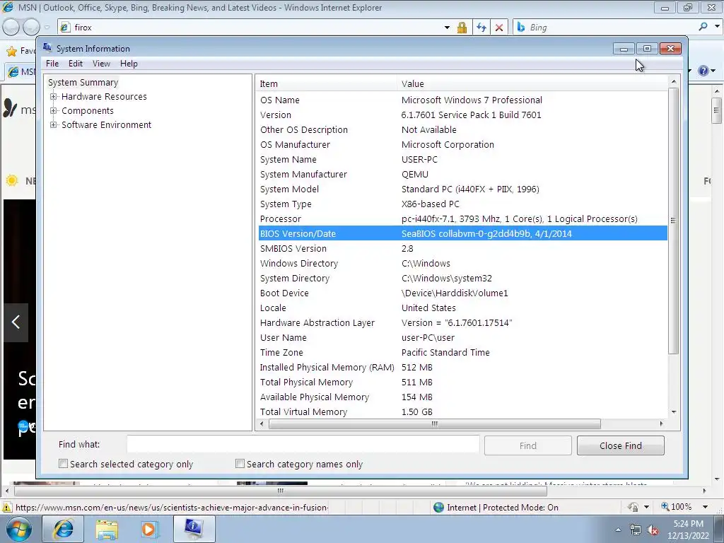Open Windows Explorer folder taskbar icon
Screen dimensions: 724x543
click(x=107, y=529)
